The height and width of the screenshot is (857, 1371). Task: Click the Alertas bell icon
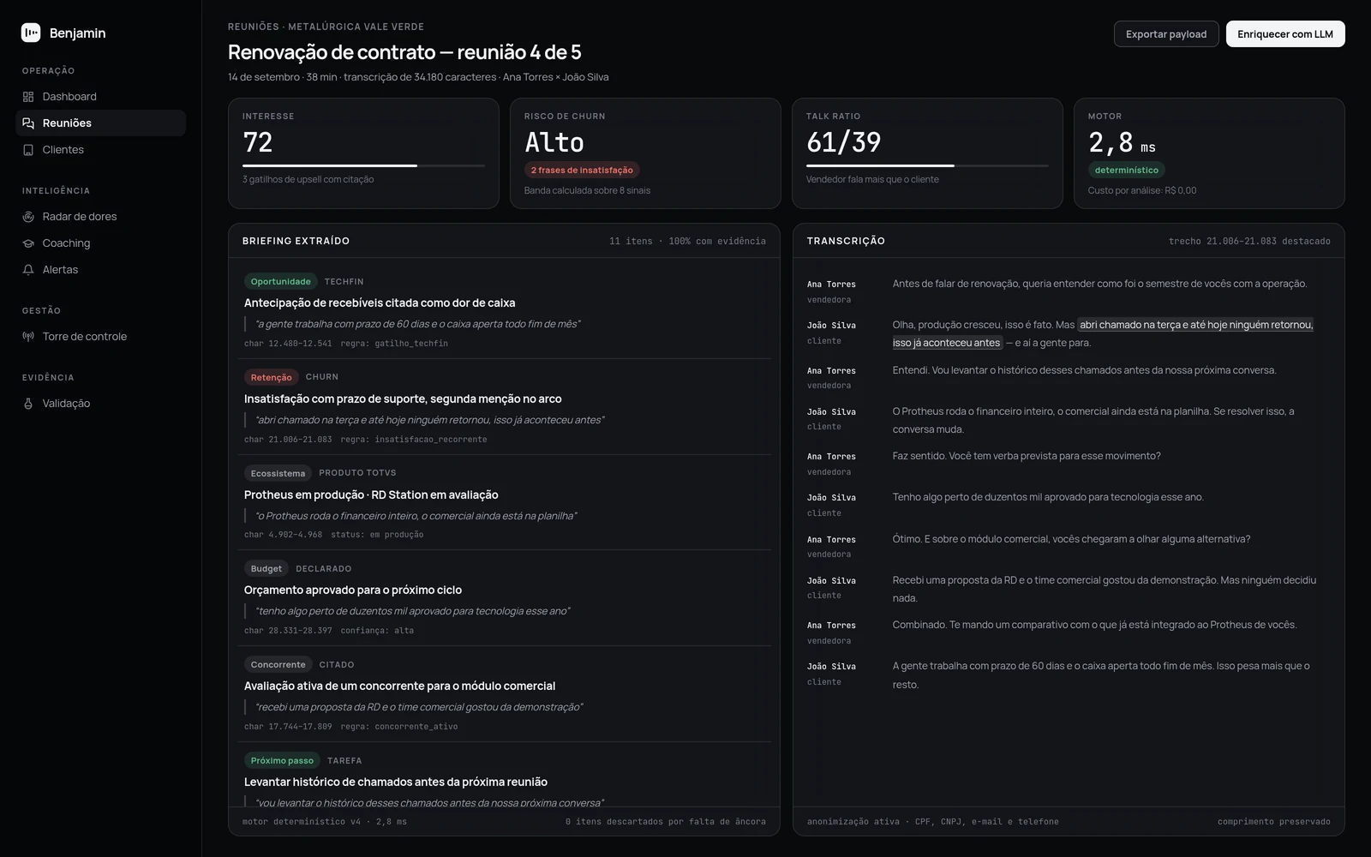pyautogui.click(x=28, y=270)
